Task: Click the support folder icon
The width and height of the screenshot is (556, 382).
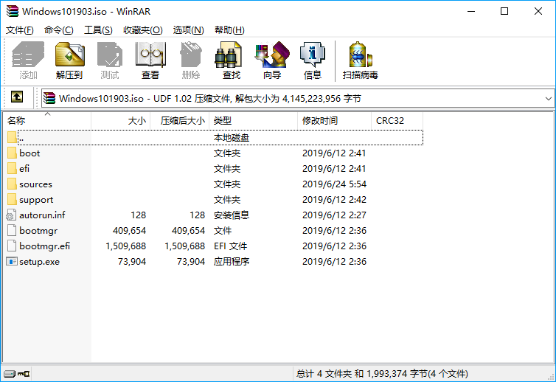Action: point(12,199)
